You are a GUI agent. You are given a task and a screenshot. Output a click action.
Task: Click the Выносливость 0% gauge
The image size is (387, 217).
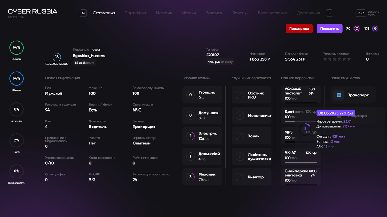click(x=17, y=171)
